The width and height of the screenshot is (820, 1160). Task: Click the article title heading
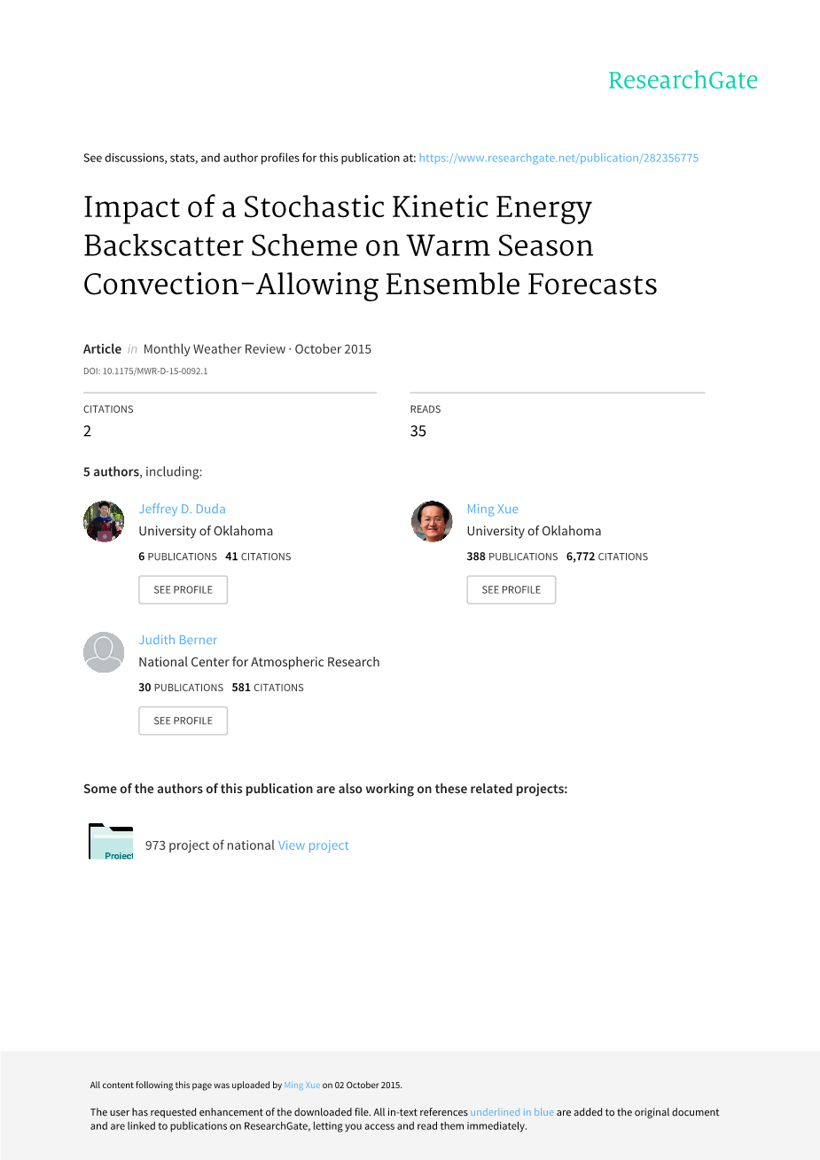pyautogui.click(x=370, y=245)
